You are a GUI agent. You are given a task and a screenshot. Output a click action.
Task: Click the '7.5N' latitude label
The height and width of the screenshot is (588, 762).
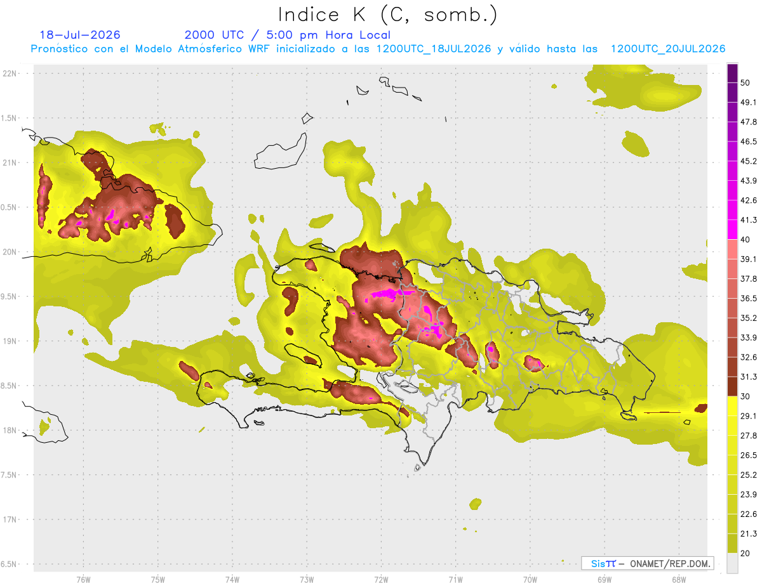10,475
